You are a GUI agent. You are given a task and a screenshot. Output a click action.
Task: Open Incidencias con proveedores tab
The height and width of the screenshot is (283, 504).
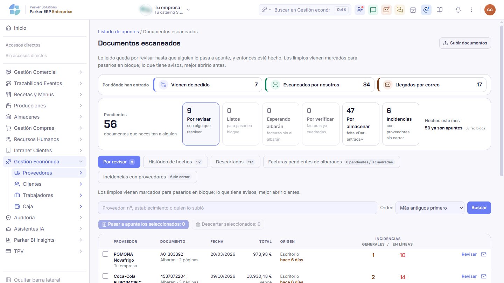click(x=147, y=177)
